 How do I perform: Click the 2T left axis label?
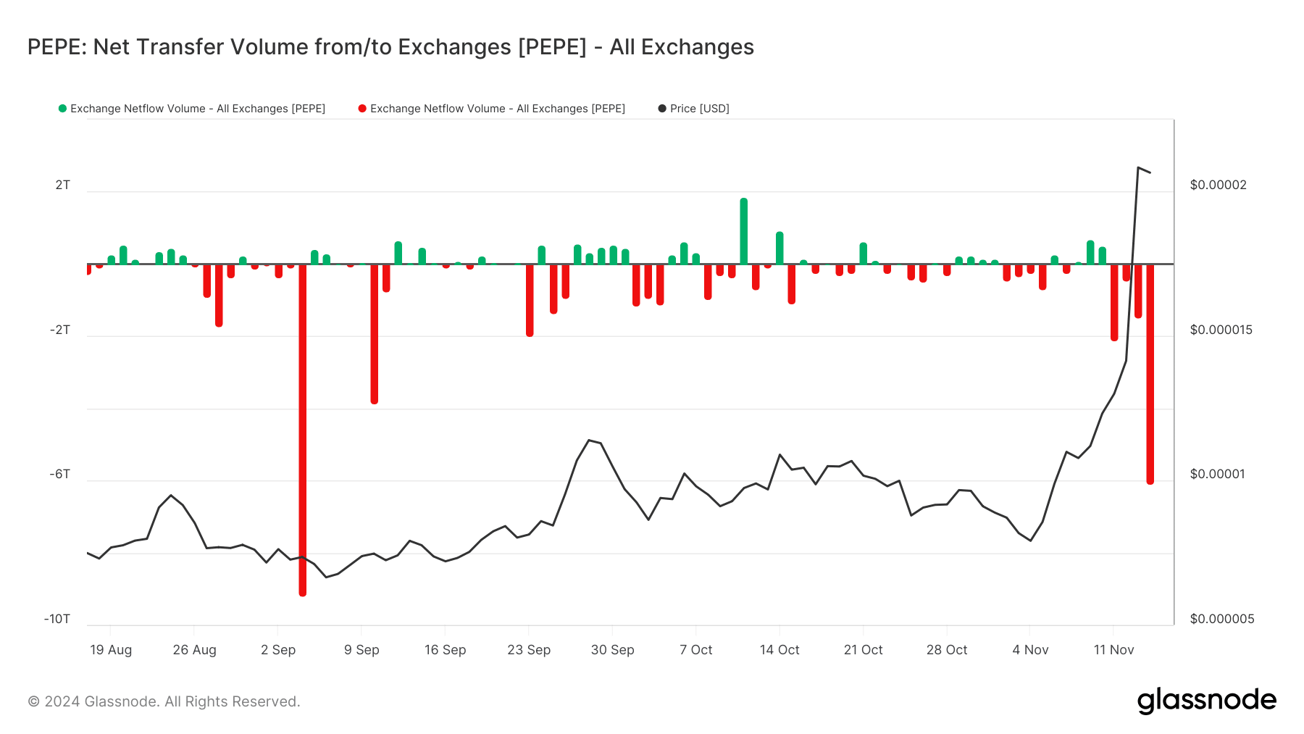click(63, 185)
